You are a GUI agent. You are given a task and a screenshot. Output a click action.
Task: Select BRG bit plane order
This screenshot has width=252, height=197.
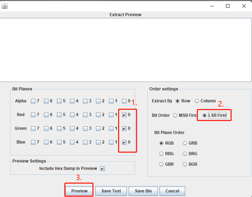point(185,154)
